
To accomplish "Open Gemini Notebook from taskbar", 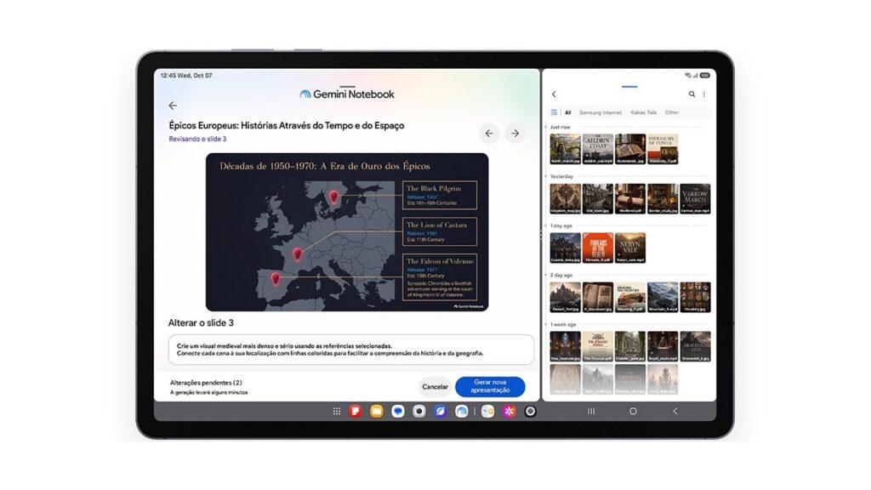I will tap(461, 411).
